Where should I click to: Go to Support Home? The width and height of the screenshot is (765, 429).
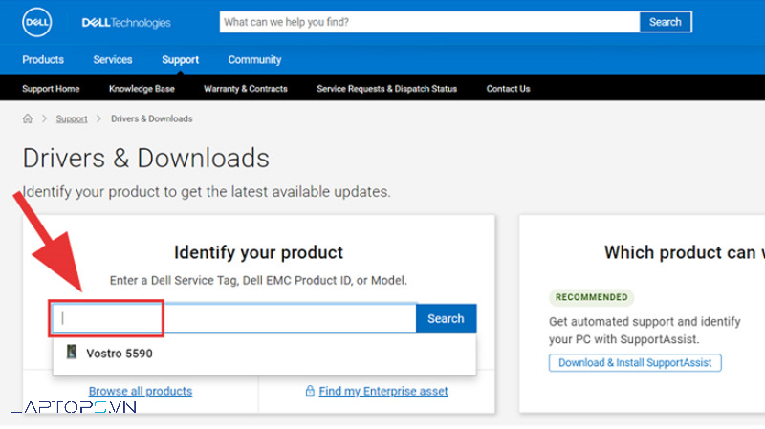[51, 89]
